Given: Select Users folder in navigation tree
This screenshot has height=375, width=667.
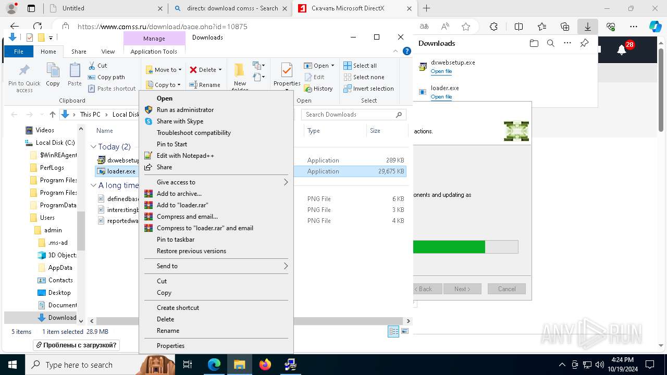Looking at the screenshot, I should tap(47, 218).
